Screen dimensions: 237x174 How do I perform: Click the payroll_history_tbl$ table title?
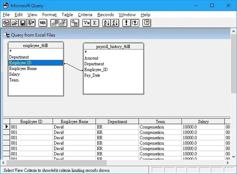pyautogui.click(x=113, y=47)
